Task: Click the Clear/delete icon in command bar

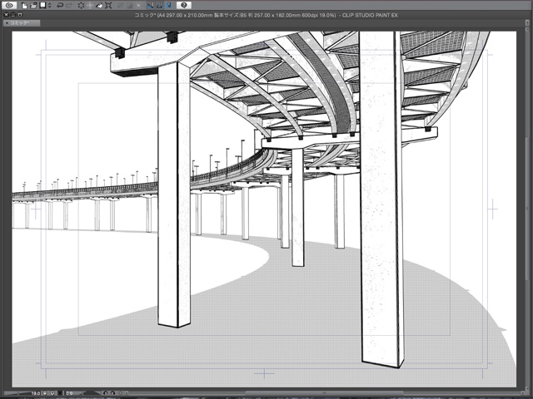Action: pos(82,5)
